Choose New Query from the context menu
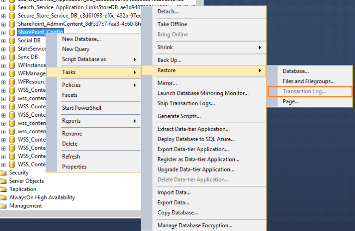 click(x=93, y=49)
